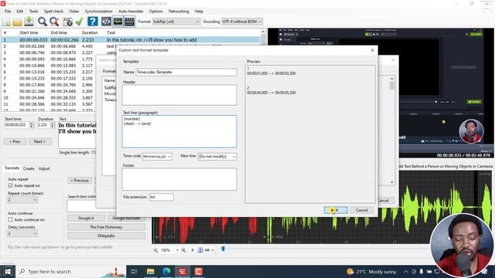Enable the Auto continue on checkbox
Screen dimensions: 495x278
point(10,219)
